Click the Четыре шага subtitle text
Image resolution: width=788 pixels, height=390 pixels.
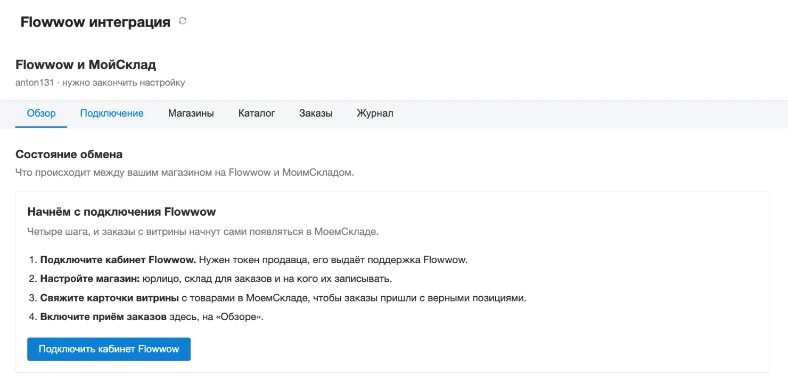[203, 232]
